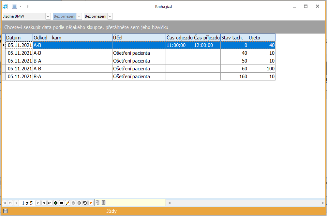Close the Kniha jízd window

coord(318,7)
